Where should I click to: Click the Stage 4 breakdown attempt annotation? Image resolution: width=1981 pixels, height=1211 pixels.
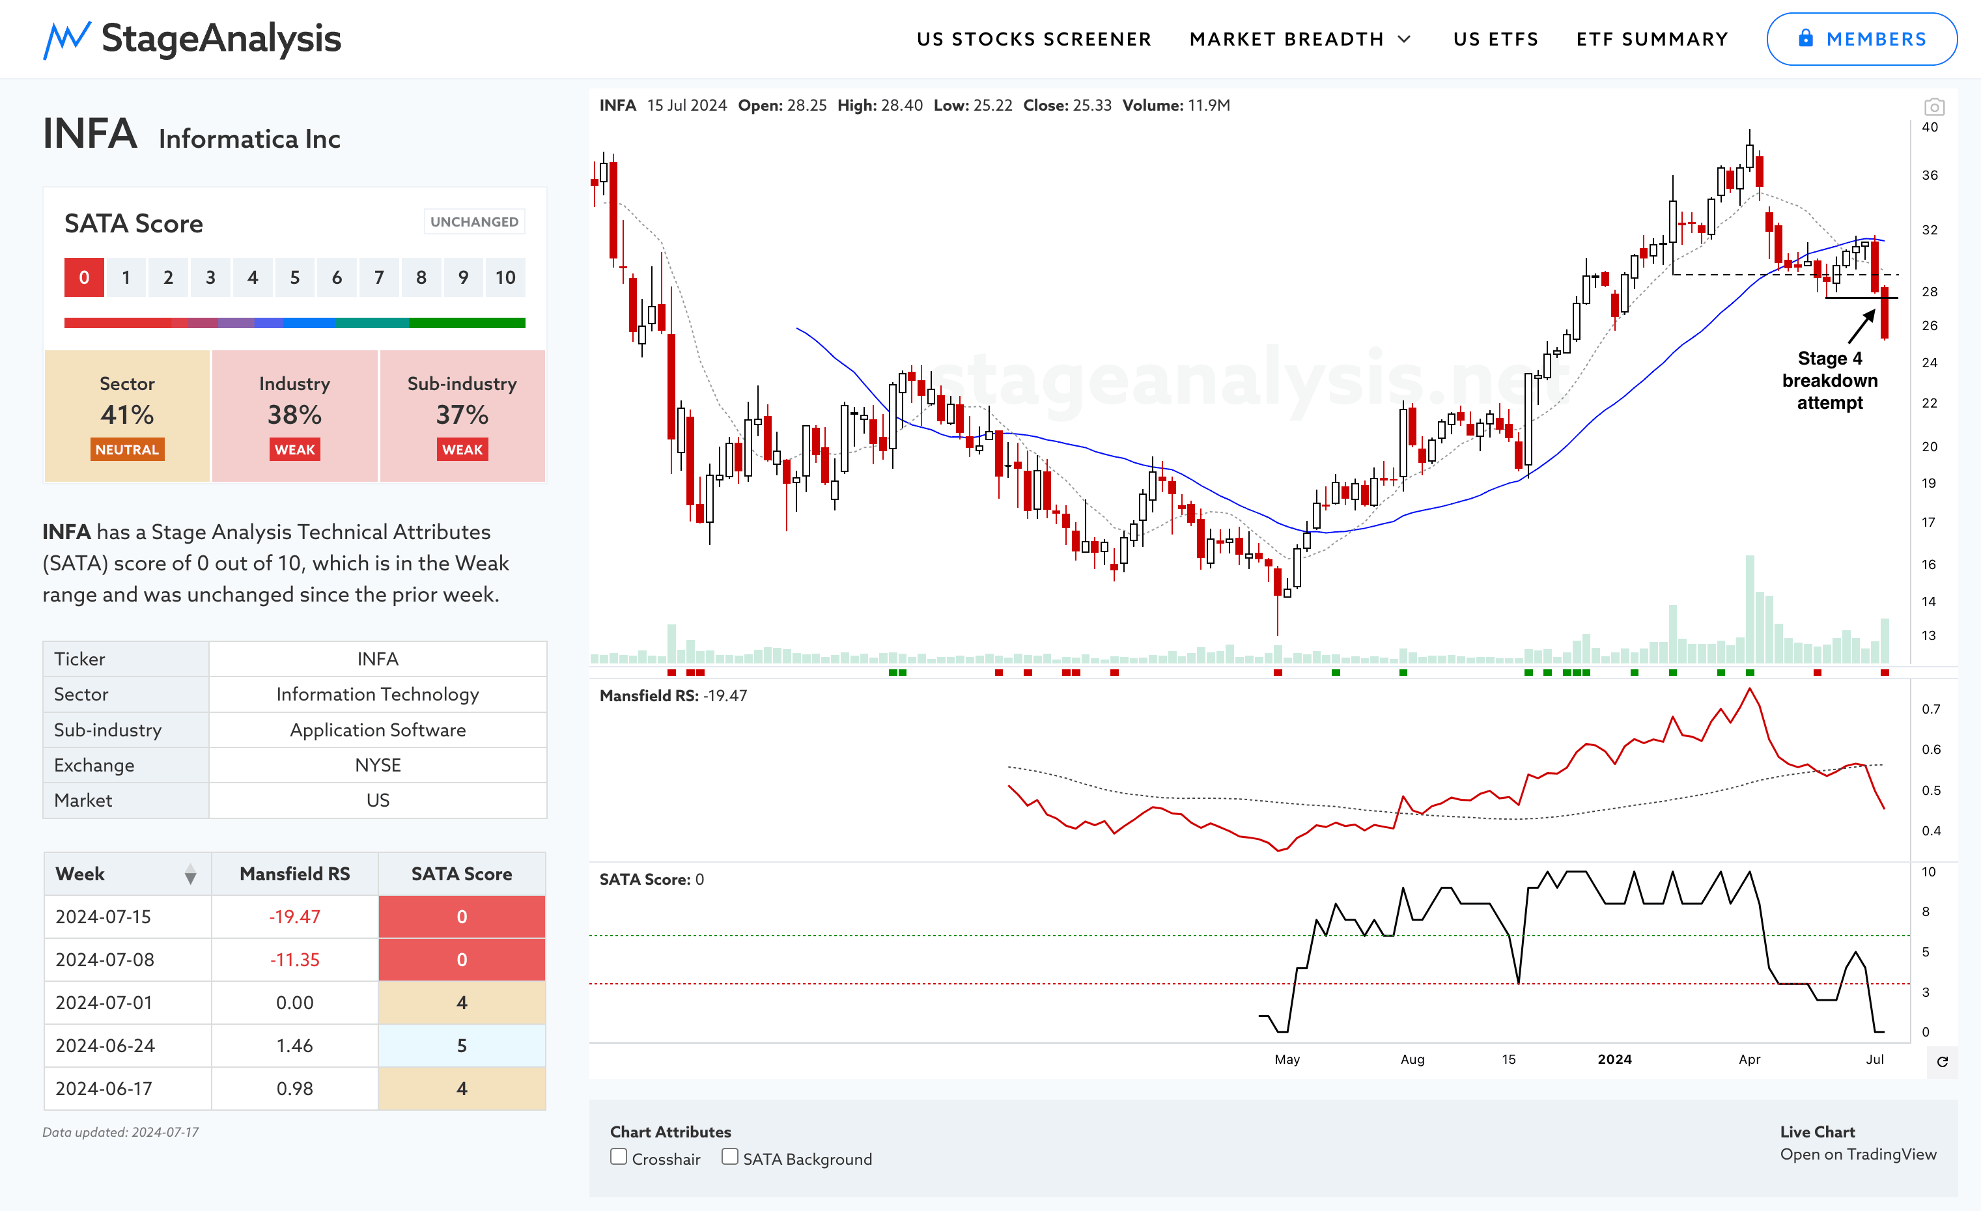[x=1830, y=381]
